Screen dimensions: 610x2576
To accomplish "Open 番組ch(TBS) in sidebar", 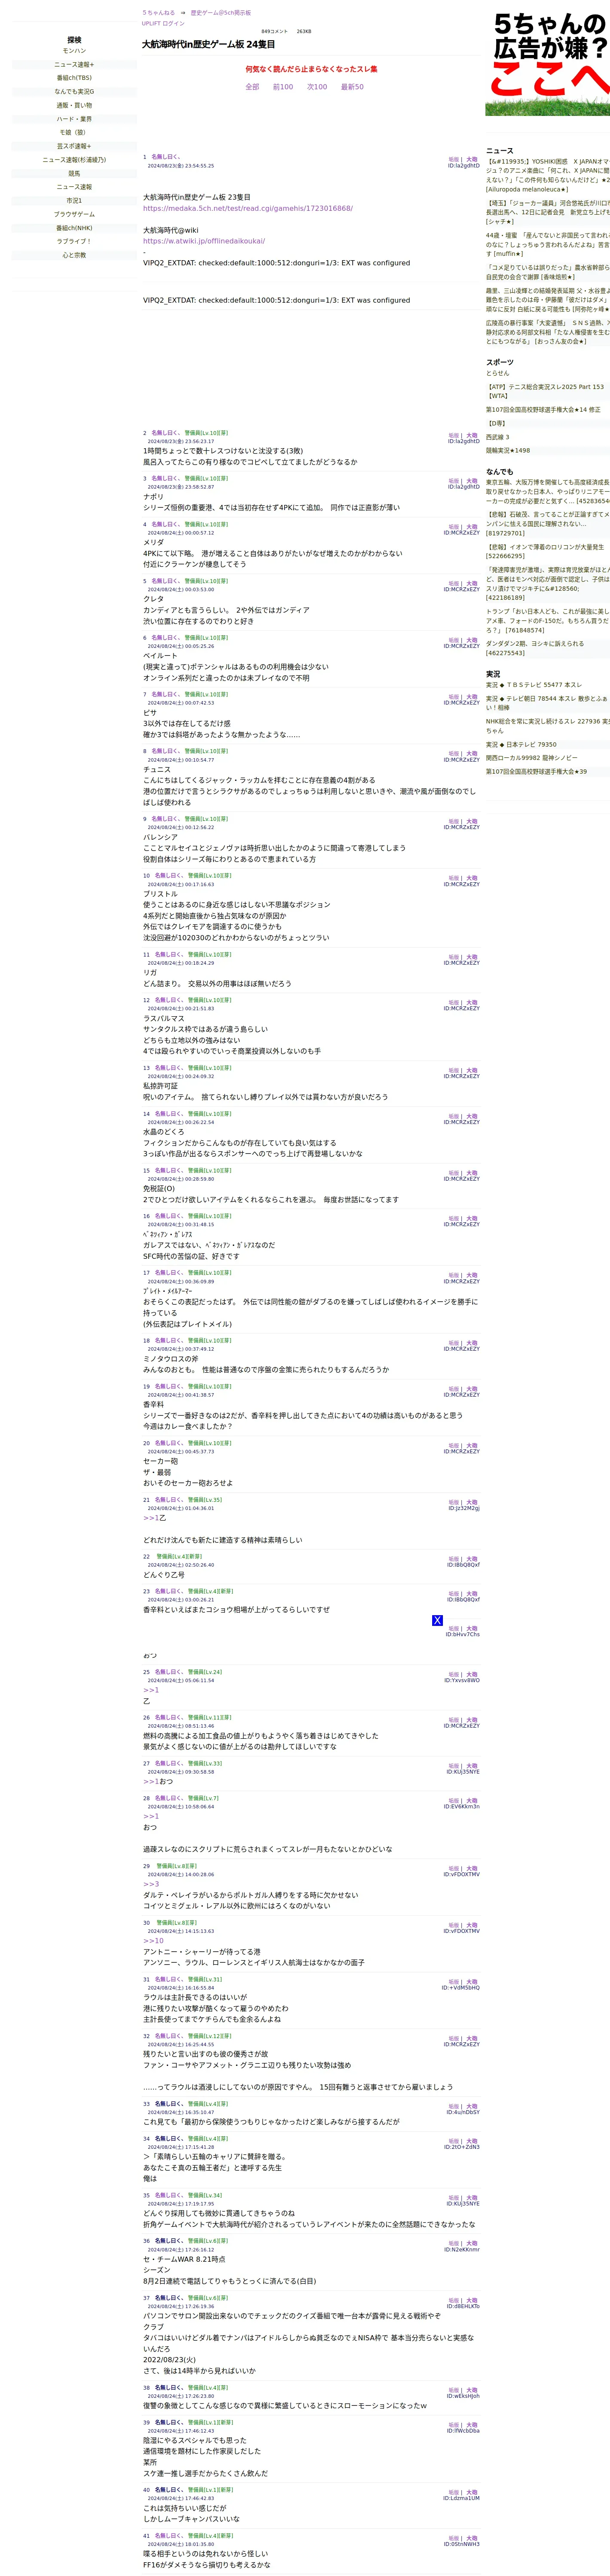I will coord(74,78).
